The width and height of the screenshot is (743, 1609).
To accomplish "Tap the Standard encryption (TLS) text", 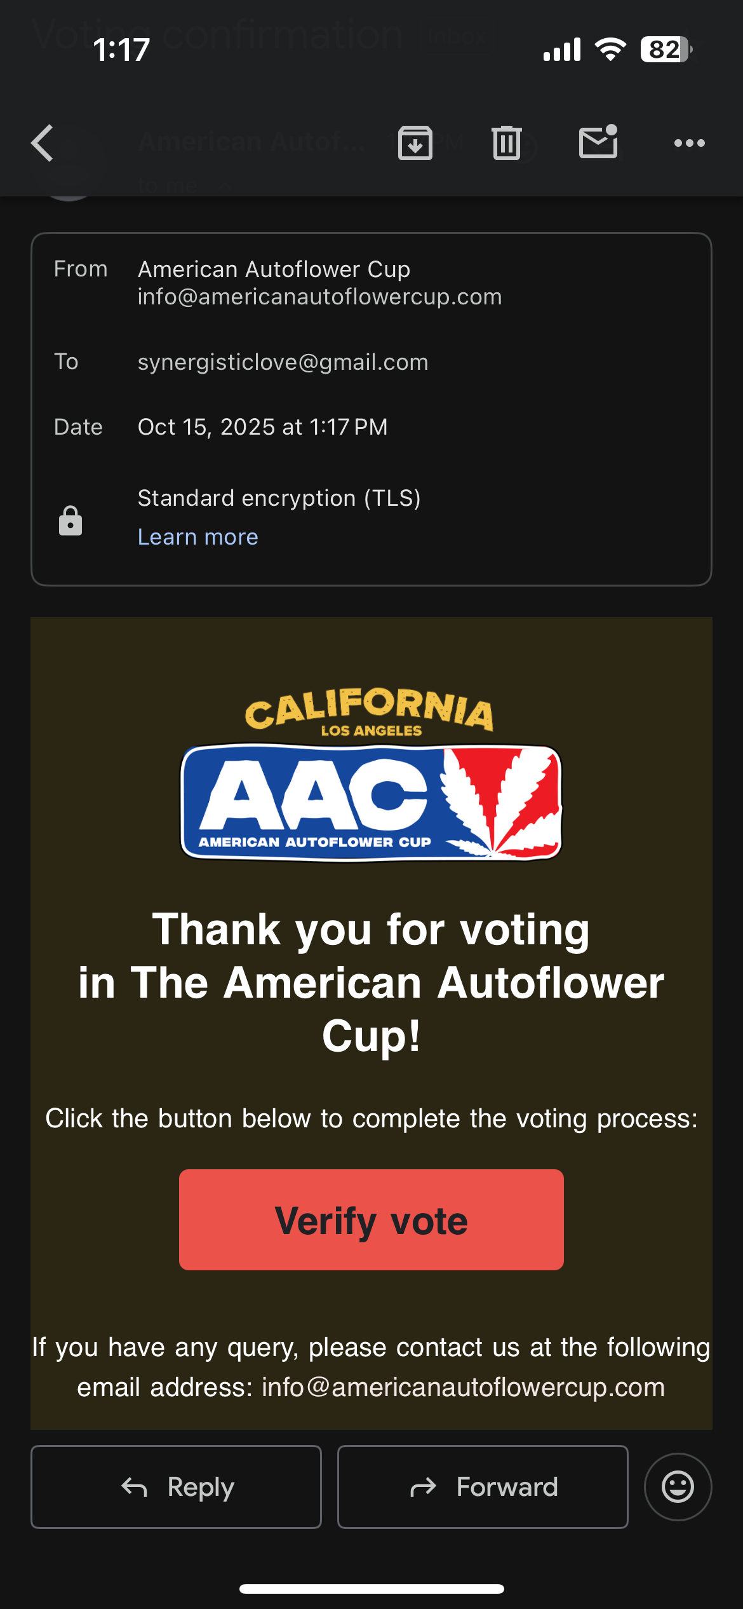I will click(x=279, y=498).
